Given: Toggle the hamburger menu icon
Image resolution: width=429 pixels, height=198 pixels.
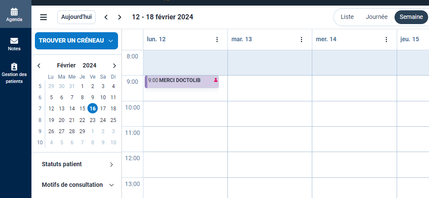Looking at the screenshot, I should click(44, 17).
